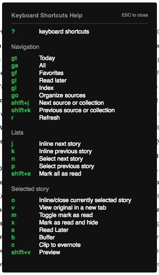
Task: Click Previous source or collection text
Action: coord(77,110)
